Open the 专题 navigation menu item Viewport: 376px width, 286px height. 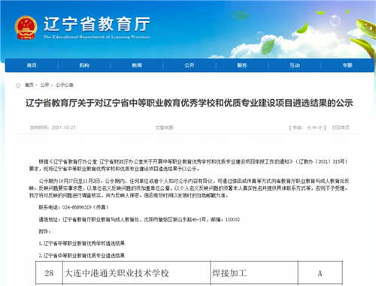347,65
